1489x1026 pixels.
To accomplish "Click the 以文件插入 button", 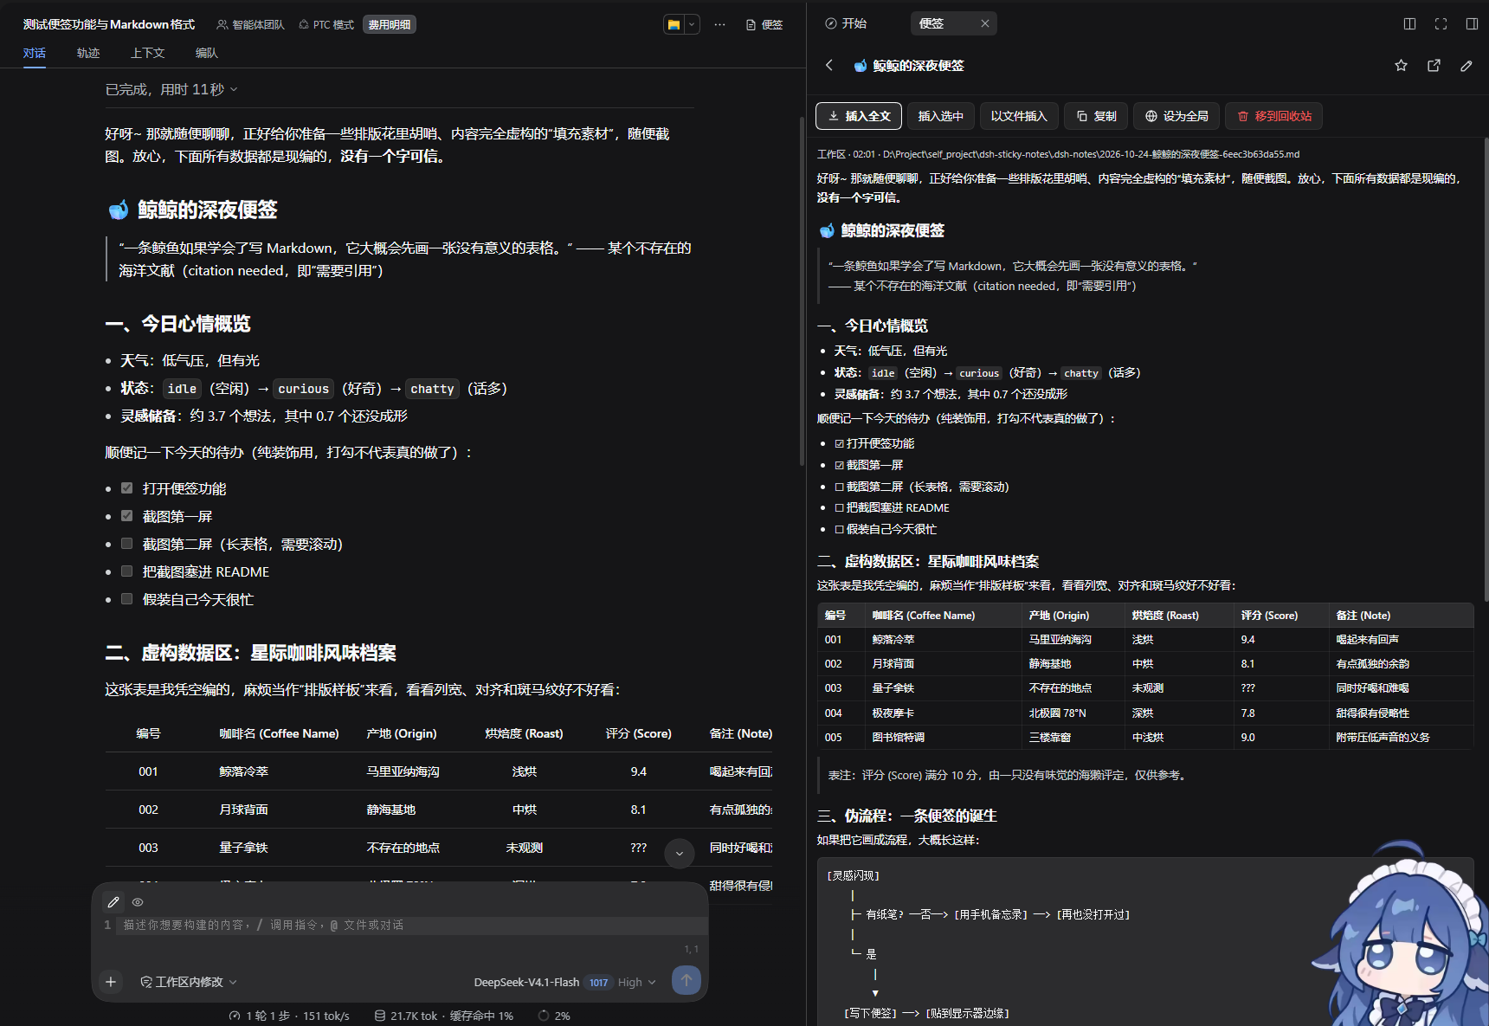I will pyautogui.click(x=1019, y=116).
